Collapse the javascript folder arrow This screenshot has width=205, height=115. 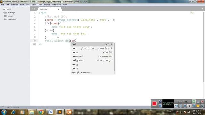tap(3, 13)
